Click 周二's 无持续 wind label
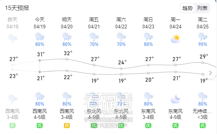 coord(202,111)
